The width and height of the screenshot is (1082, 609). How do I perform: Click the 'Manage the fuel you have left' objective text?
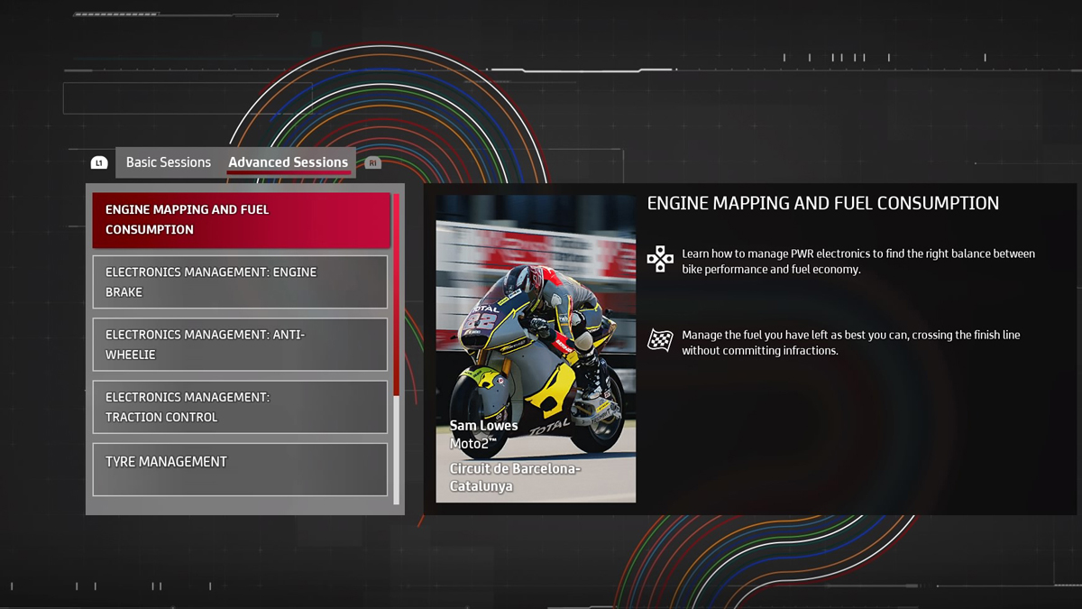click(851, 343)
